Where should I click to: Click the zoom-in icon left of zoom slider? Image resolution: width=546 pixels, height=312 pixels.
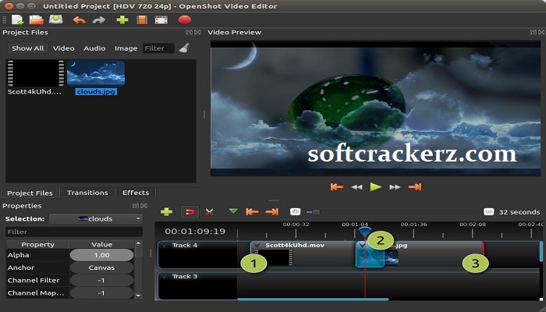tap(296, 211)
